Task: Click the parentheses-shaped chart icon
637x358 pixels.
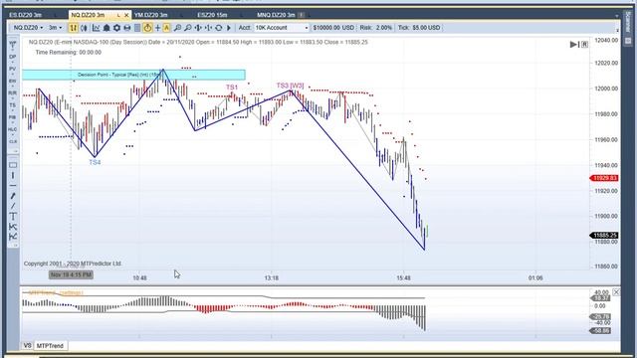Action: point(84,28)
